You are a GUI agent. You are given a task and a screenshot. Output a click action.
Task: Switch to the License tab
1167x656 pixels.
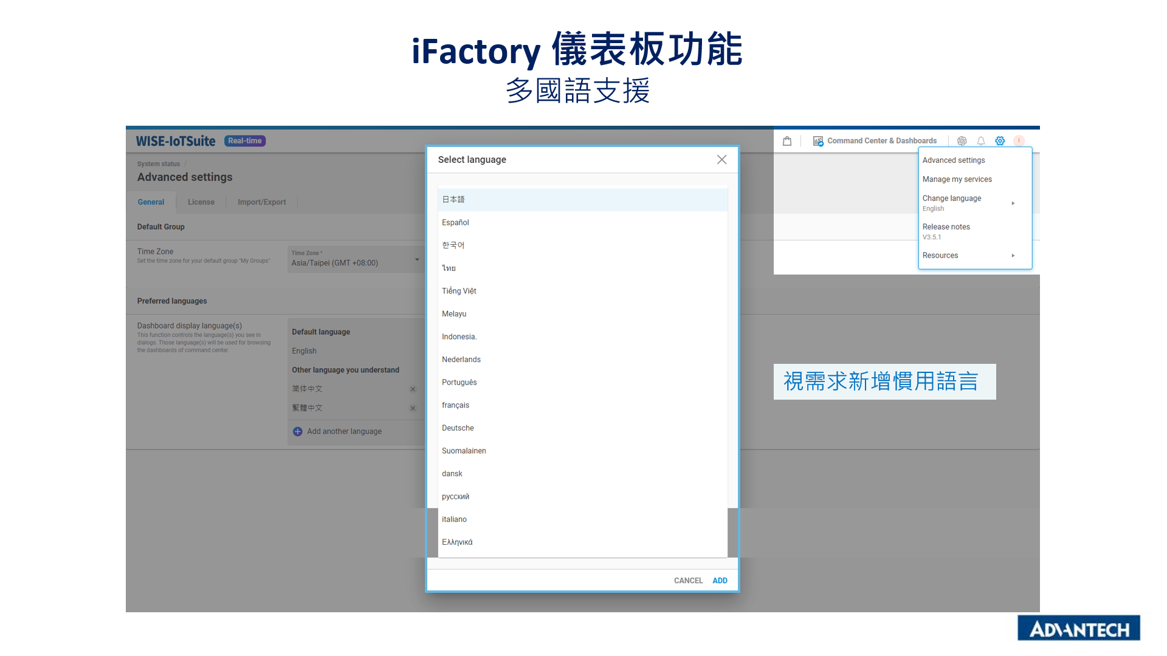201,202
